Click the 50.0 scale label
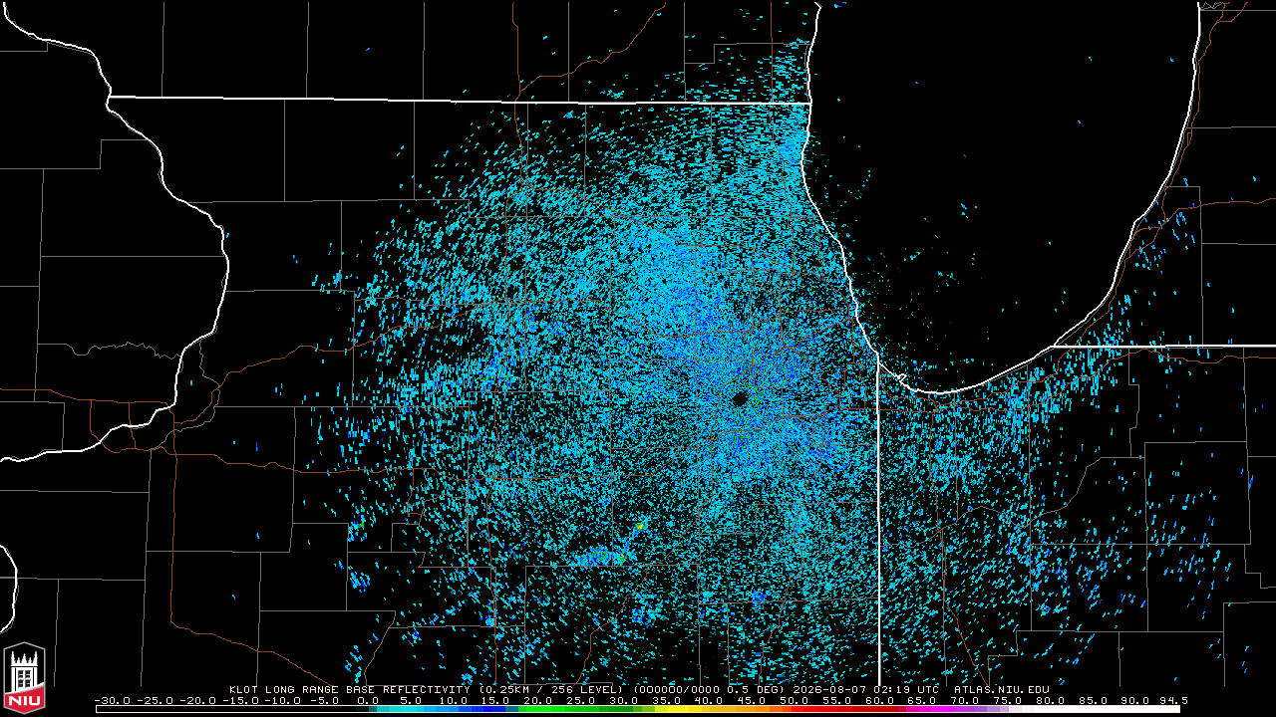 click(x=795, y=701)
